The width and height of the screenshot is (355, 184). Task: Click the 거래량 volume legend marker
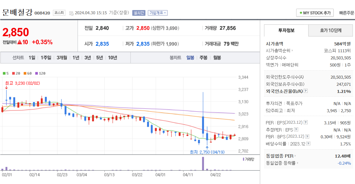(x=244, y=159)
